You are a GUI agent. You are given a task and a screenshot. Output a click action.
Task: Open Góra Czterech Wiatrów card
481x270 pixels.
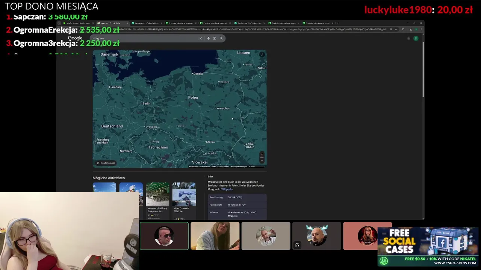[x=184, y=201]
